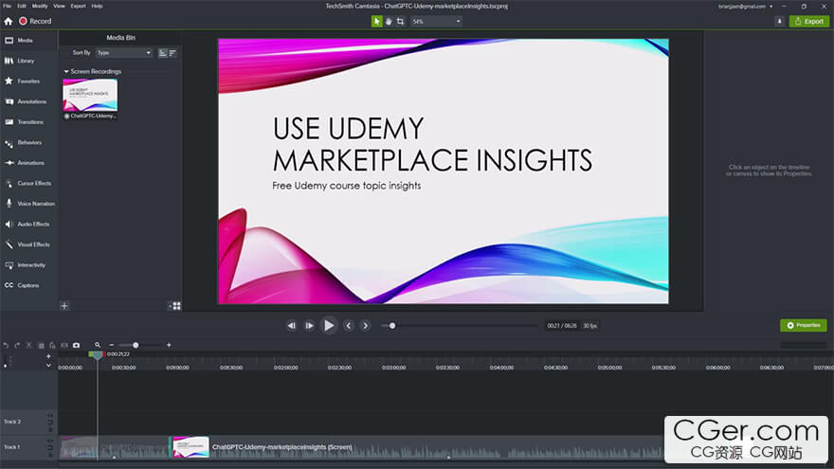Collapse the Screen Recordings group
834x469 pixels.
pos(66,71)
